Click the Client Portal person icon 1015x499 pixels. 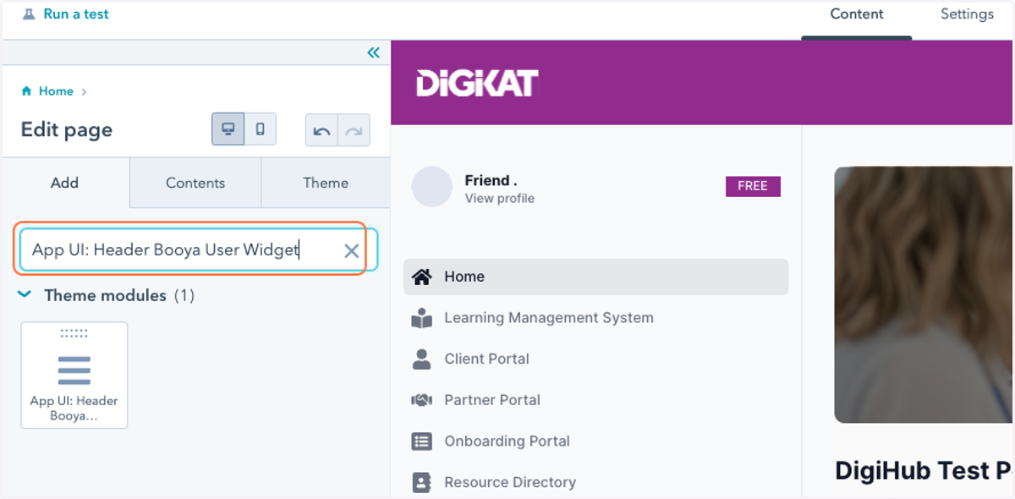(421, 359)
